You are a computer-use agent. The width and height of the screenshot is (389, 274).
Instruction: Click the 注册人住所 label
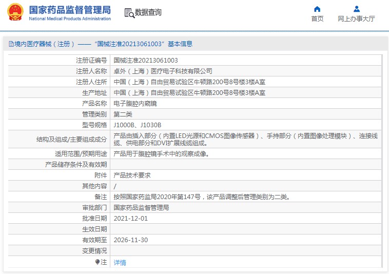click(x=91, y=82)
